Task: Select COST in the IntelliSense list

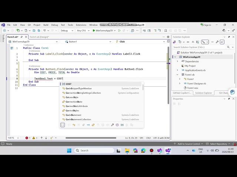Action: (x=101, y=84)
